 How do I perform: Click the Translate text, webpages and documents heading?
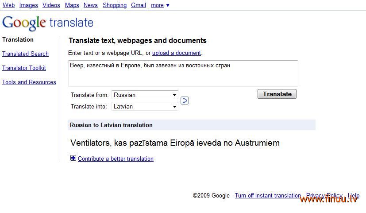tap(138, 40)
